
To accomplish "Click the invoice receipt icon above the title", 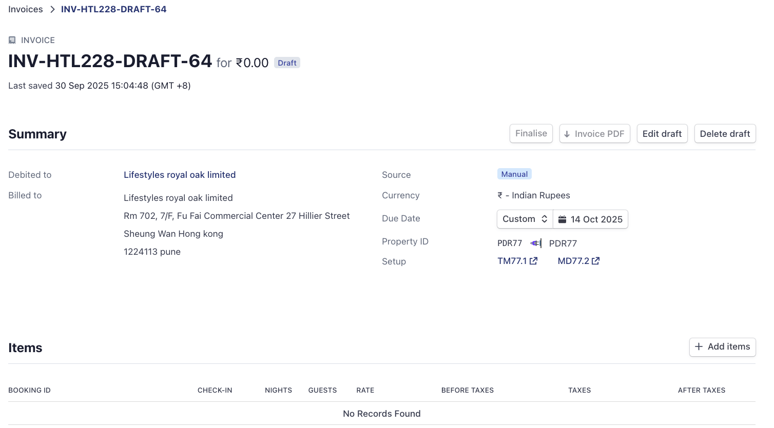I will pyautogui.click(x=12, y=40).
